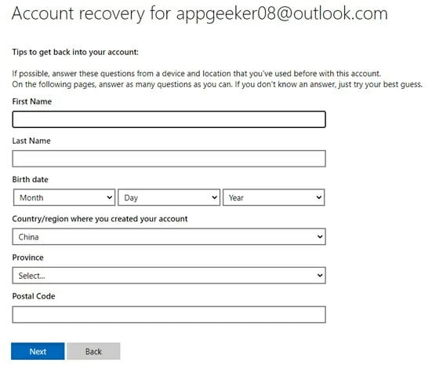Click the Year dropdown chevron arrow

[x=319, y=198]
